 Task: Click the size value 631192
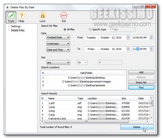click(126, 111)
